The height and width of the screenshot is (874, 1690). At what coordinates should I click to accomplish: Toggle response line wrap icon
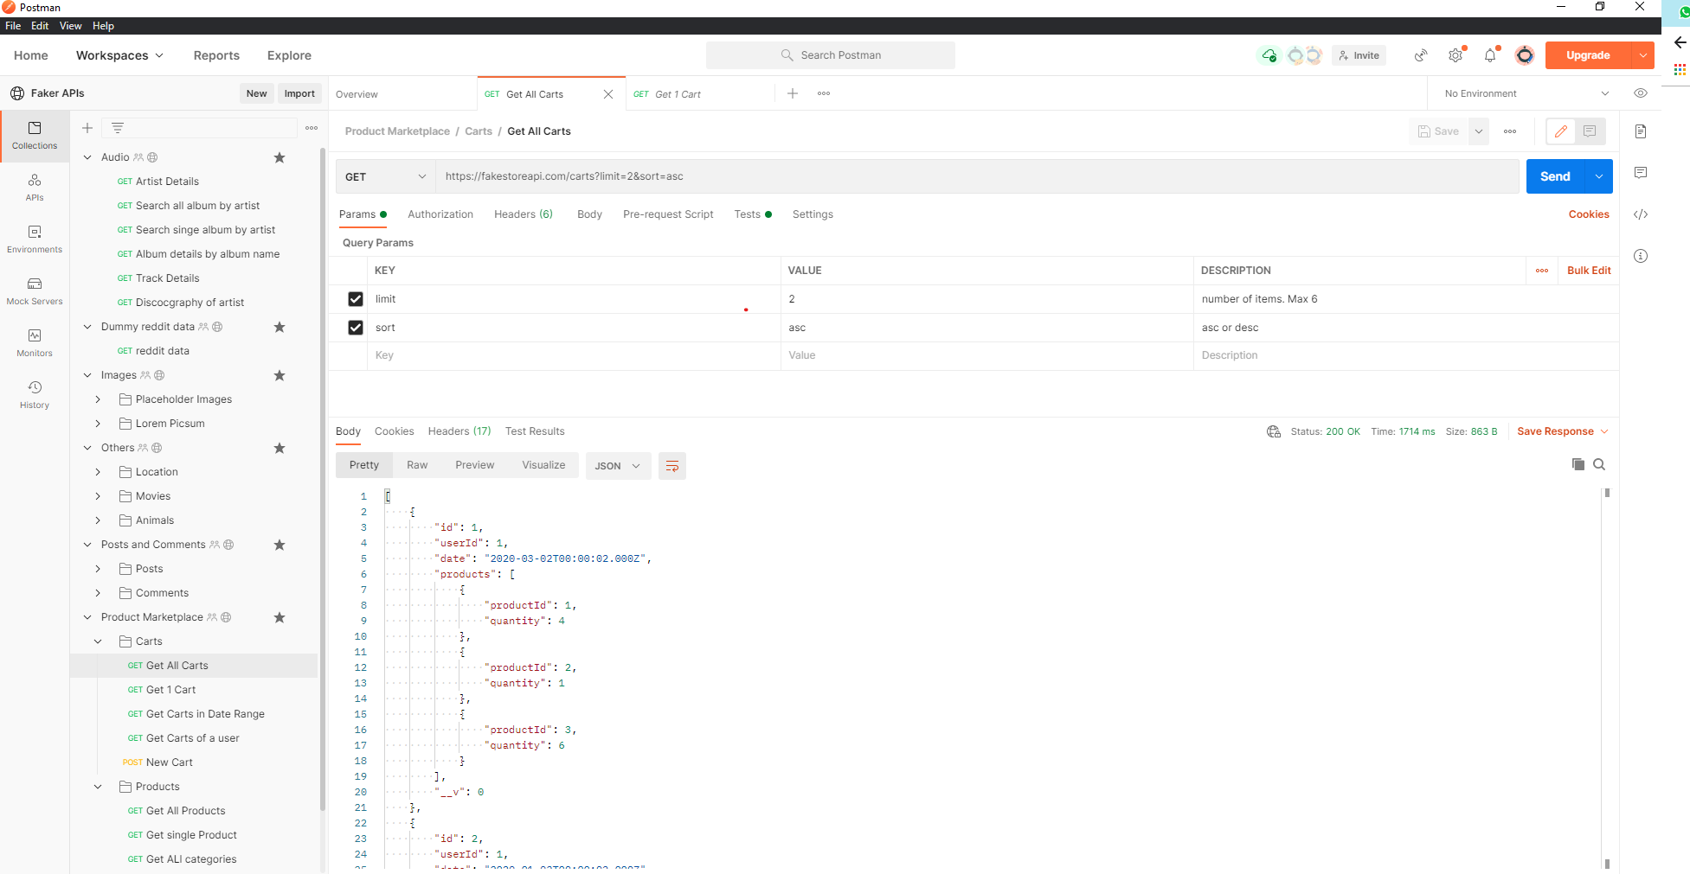672,466
